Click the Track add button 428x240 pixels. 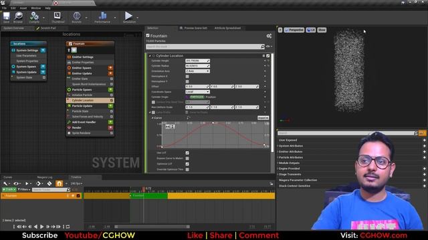9,189
